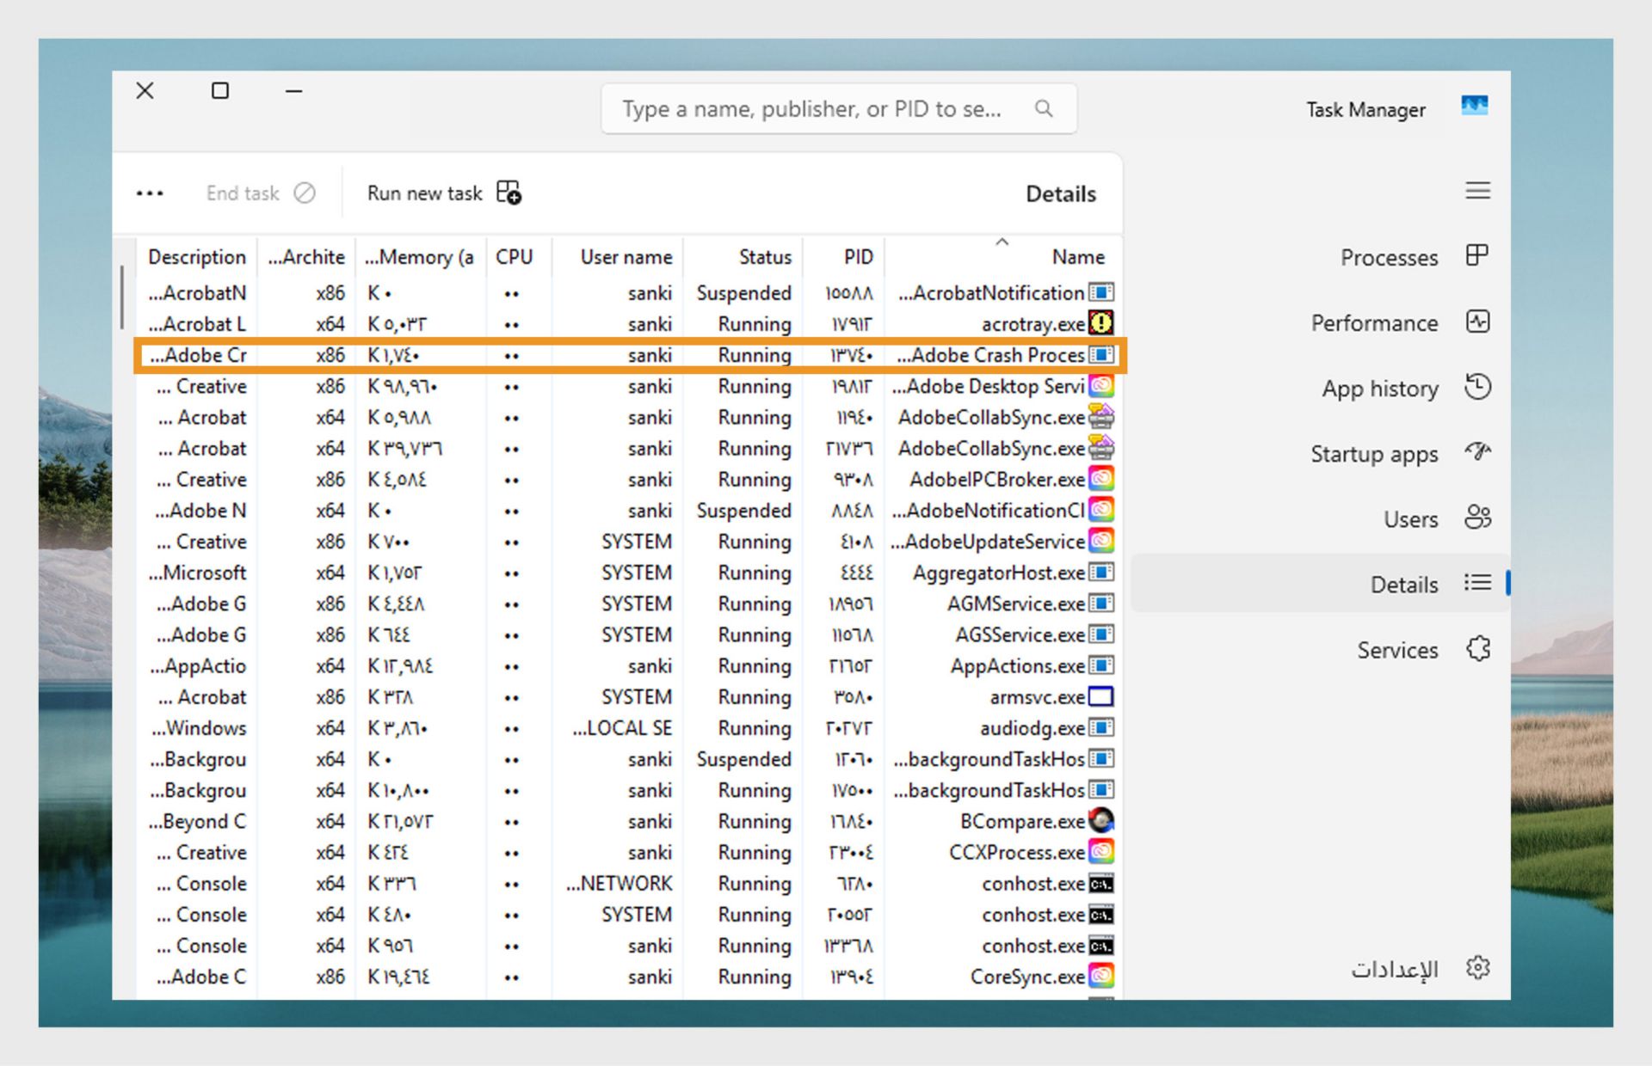
Task: Open Startup apps gauge icon
Action: [1477, 452]
